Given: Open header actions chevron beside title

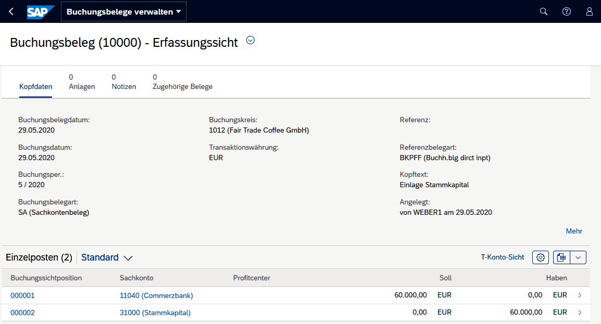Looking at the screenshot, I should coord(251,41).
